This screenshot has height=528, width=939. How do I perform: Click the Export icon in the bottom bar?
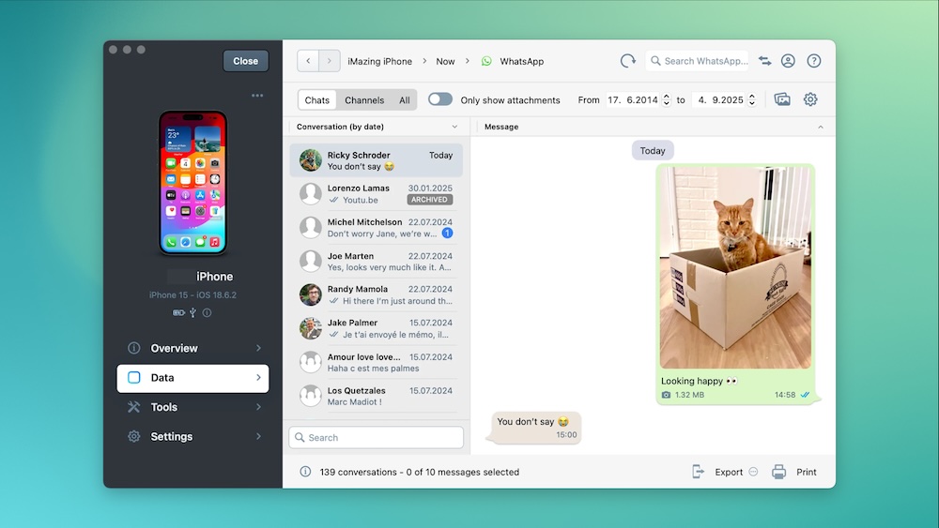[x=699, y=472]
